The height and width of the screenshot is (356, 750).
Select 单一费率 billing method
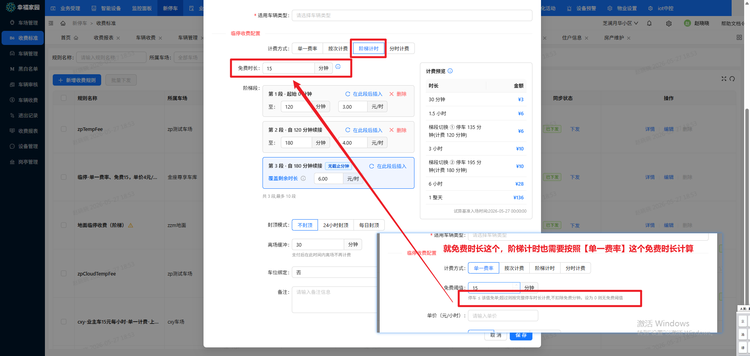coord(307,48)
